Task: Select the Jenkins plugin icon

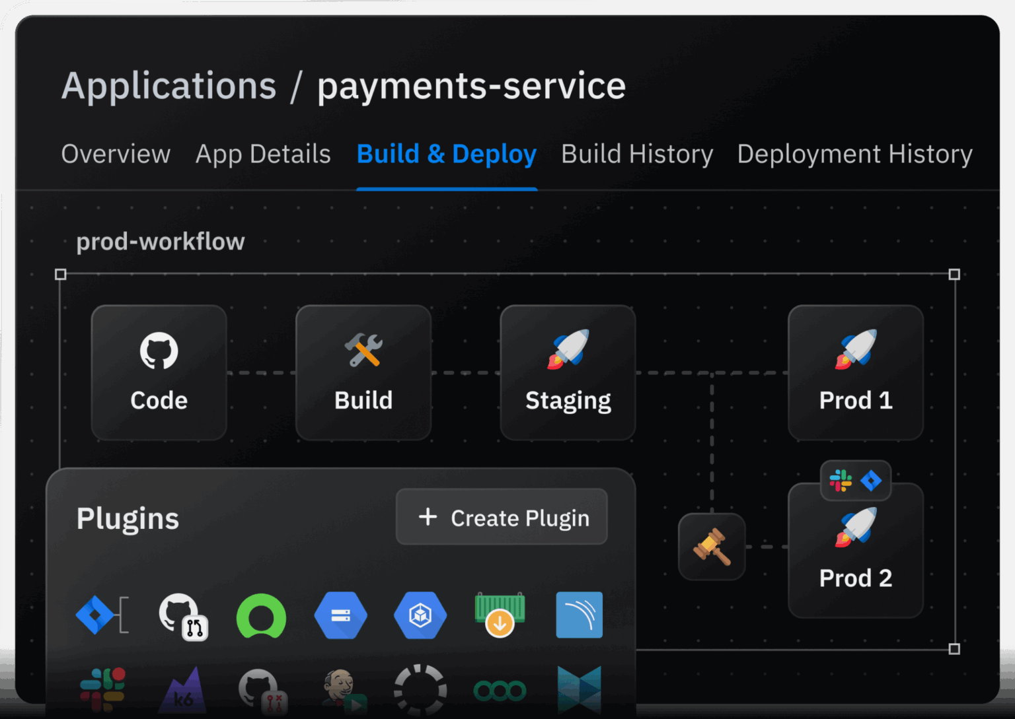Action: 342,691
